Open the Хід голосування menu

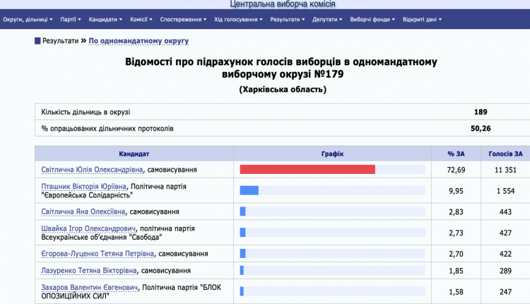pos(238,19)
